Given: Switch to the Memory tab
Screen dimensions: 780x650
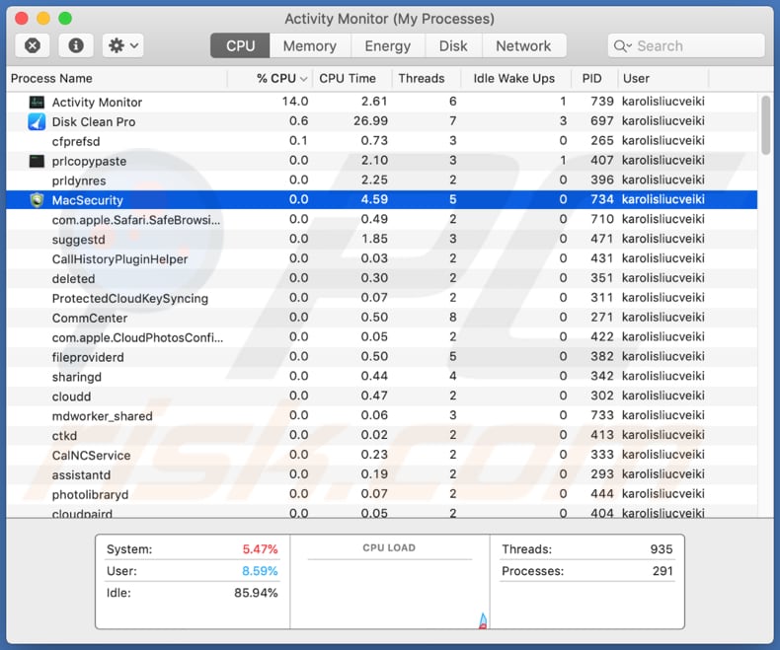Looking at the screenshot, I should [x=310, y=45].
